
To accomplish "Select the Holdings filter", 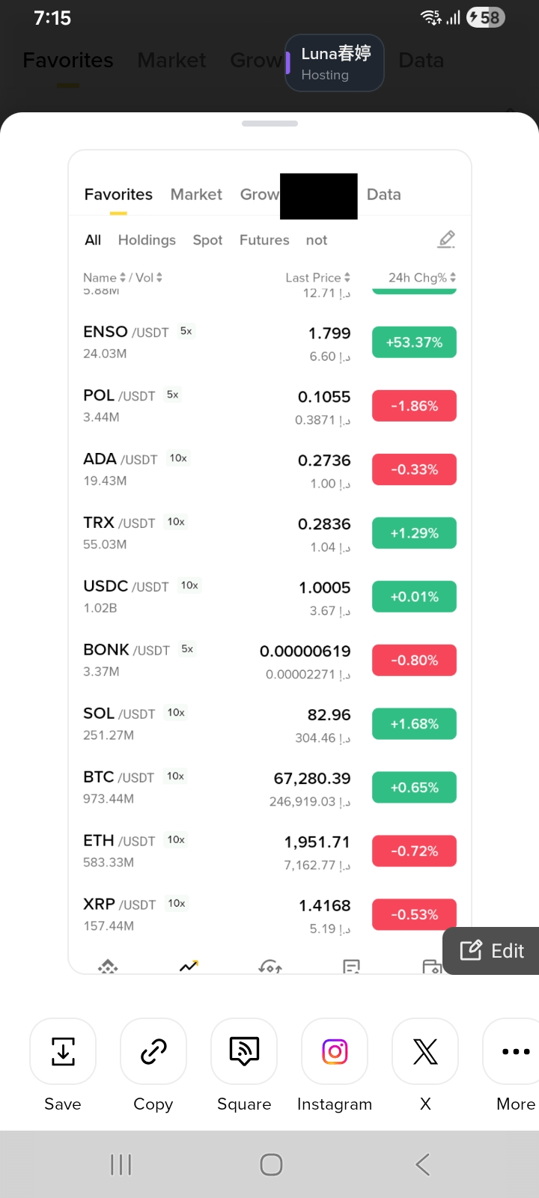I will pyautogui.click(x=147, y=240).
